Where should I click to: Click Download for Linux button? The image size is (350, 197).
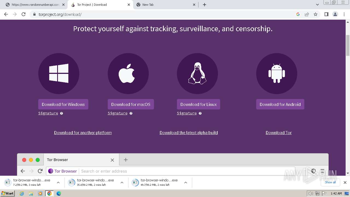click(x=199, y=104)
